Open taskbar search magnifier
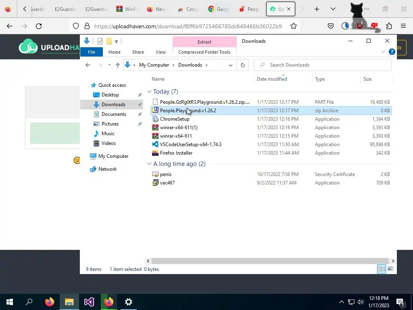413x310 pixels. (x=29, y=302)
